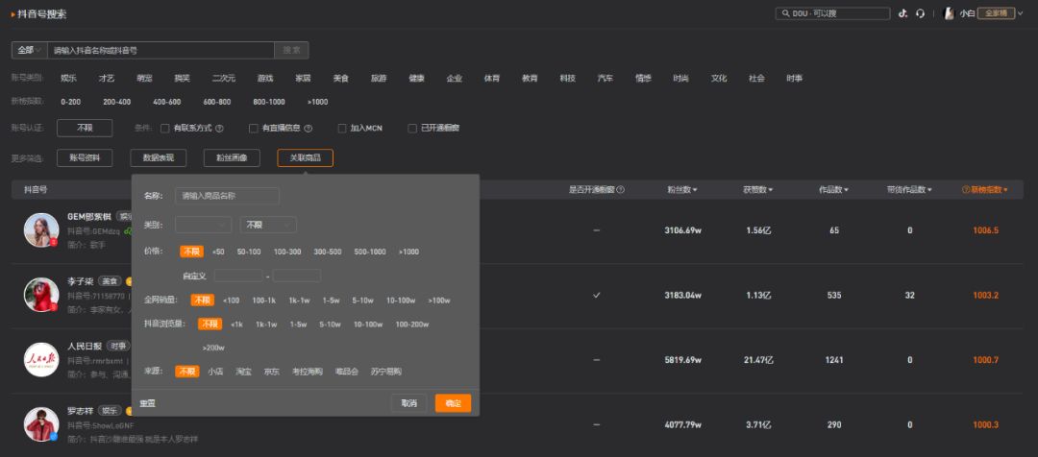Select 抖音浏览量 option >200w

pyautogui.click(x=213, y=348)
